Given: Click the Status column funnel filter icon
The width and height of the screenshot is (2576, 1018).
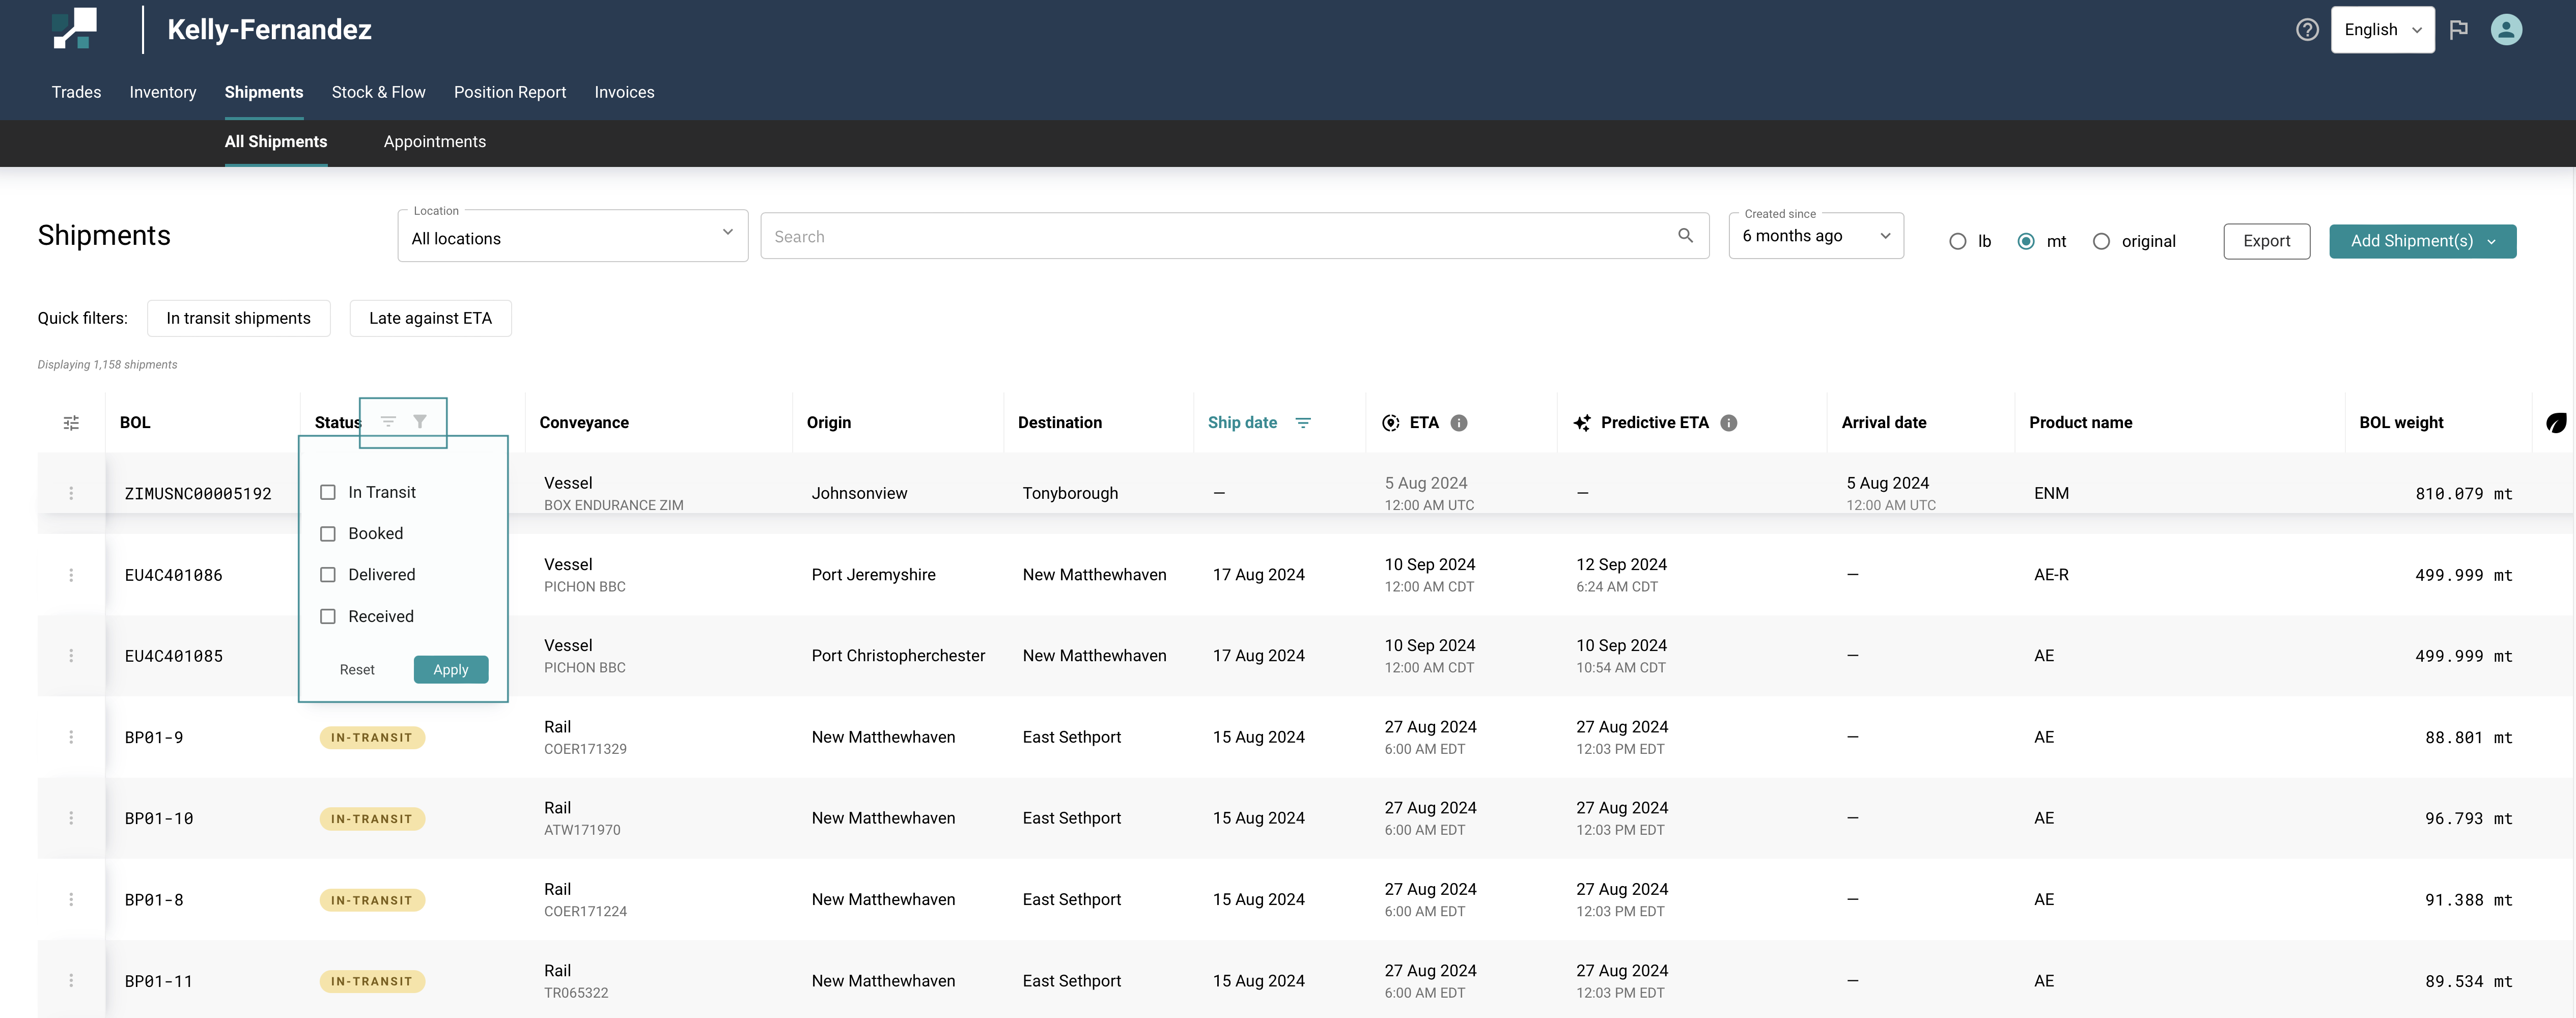Looking at the screenshot, I should pos(420,422).
